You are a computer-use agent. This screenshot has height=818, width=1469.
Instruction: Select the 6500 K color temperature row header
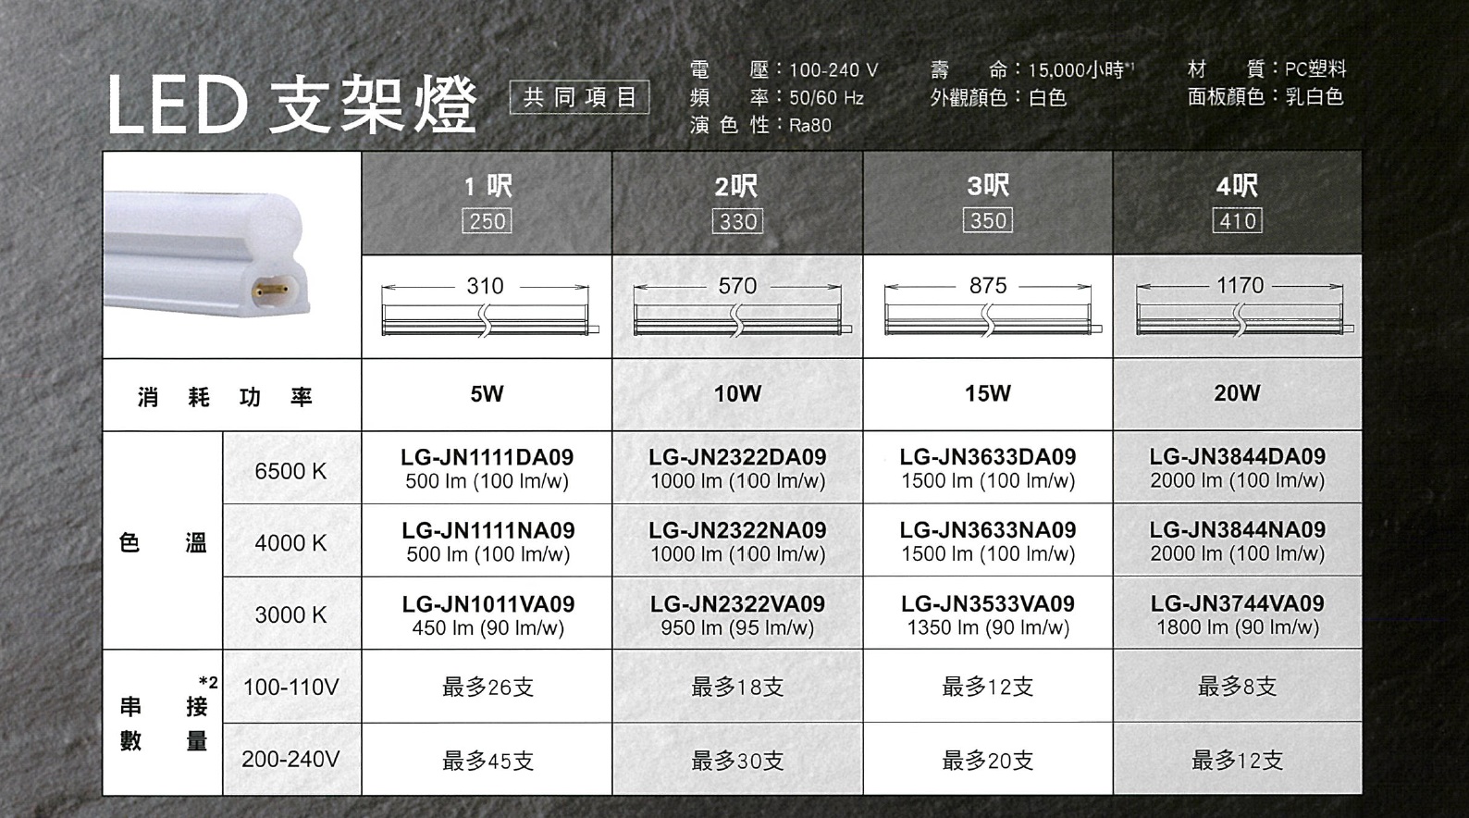tap(290, 471)
